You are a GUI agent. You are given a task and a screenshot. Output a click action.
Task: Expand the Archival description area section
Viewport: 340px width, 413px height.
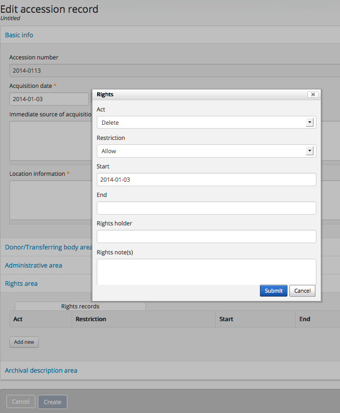(41, 370)
